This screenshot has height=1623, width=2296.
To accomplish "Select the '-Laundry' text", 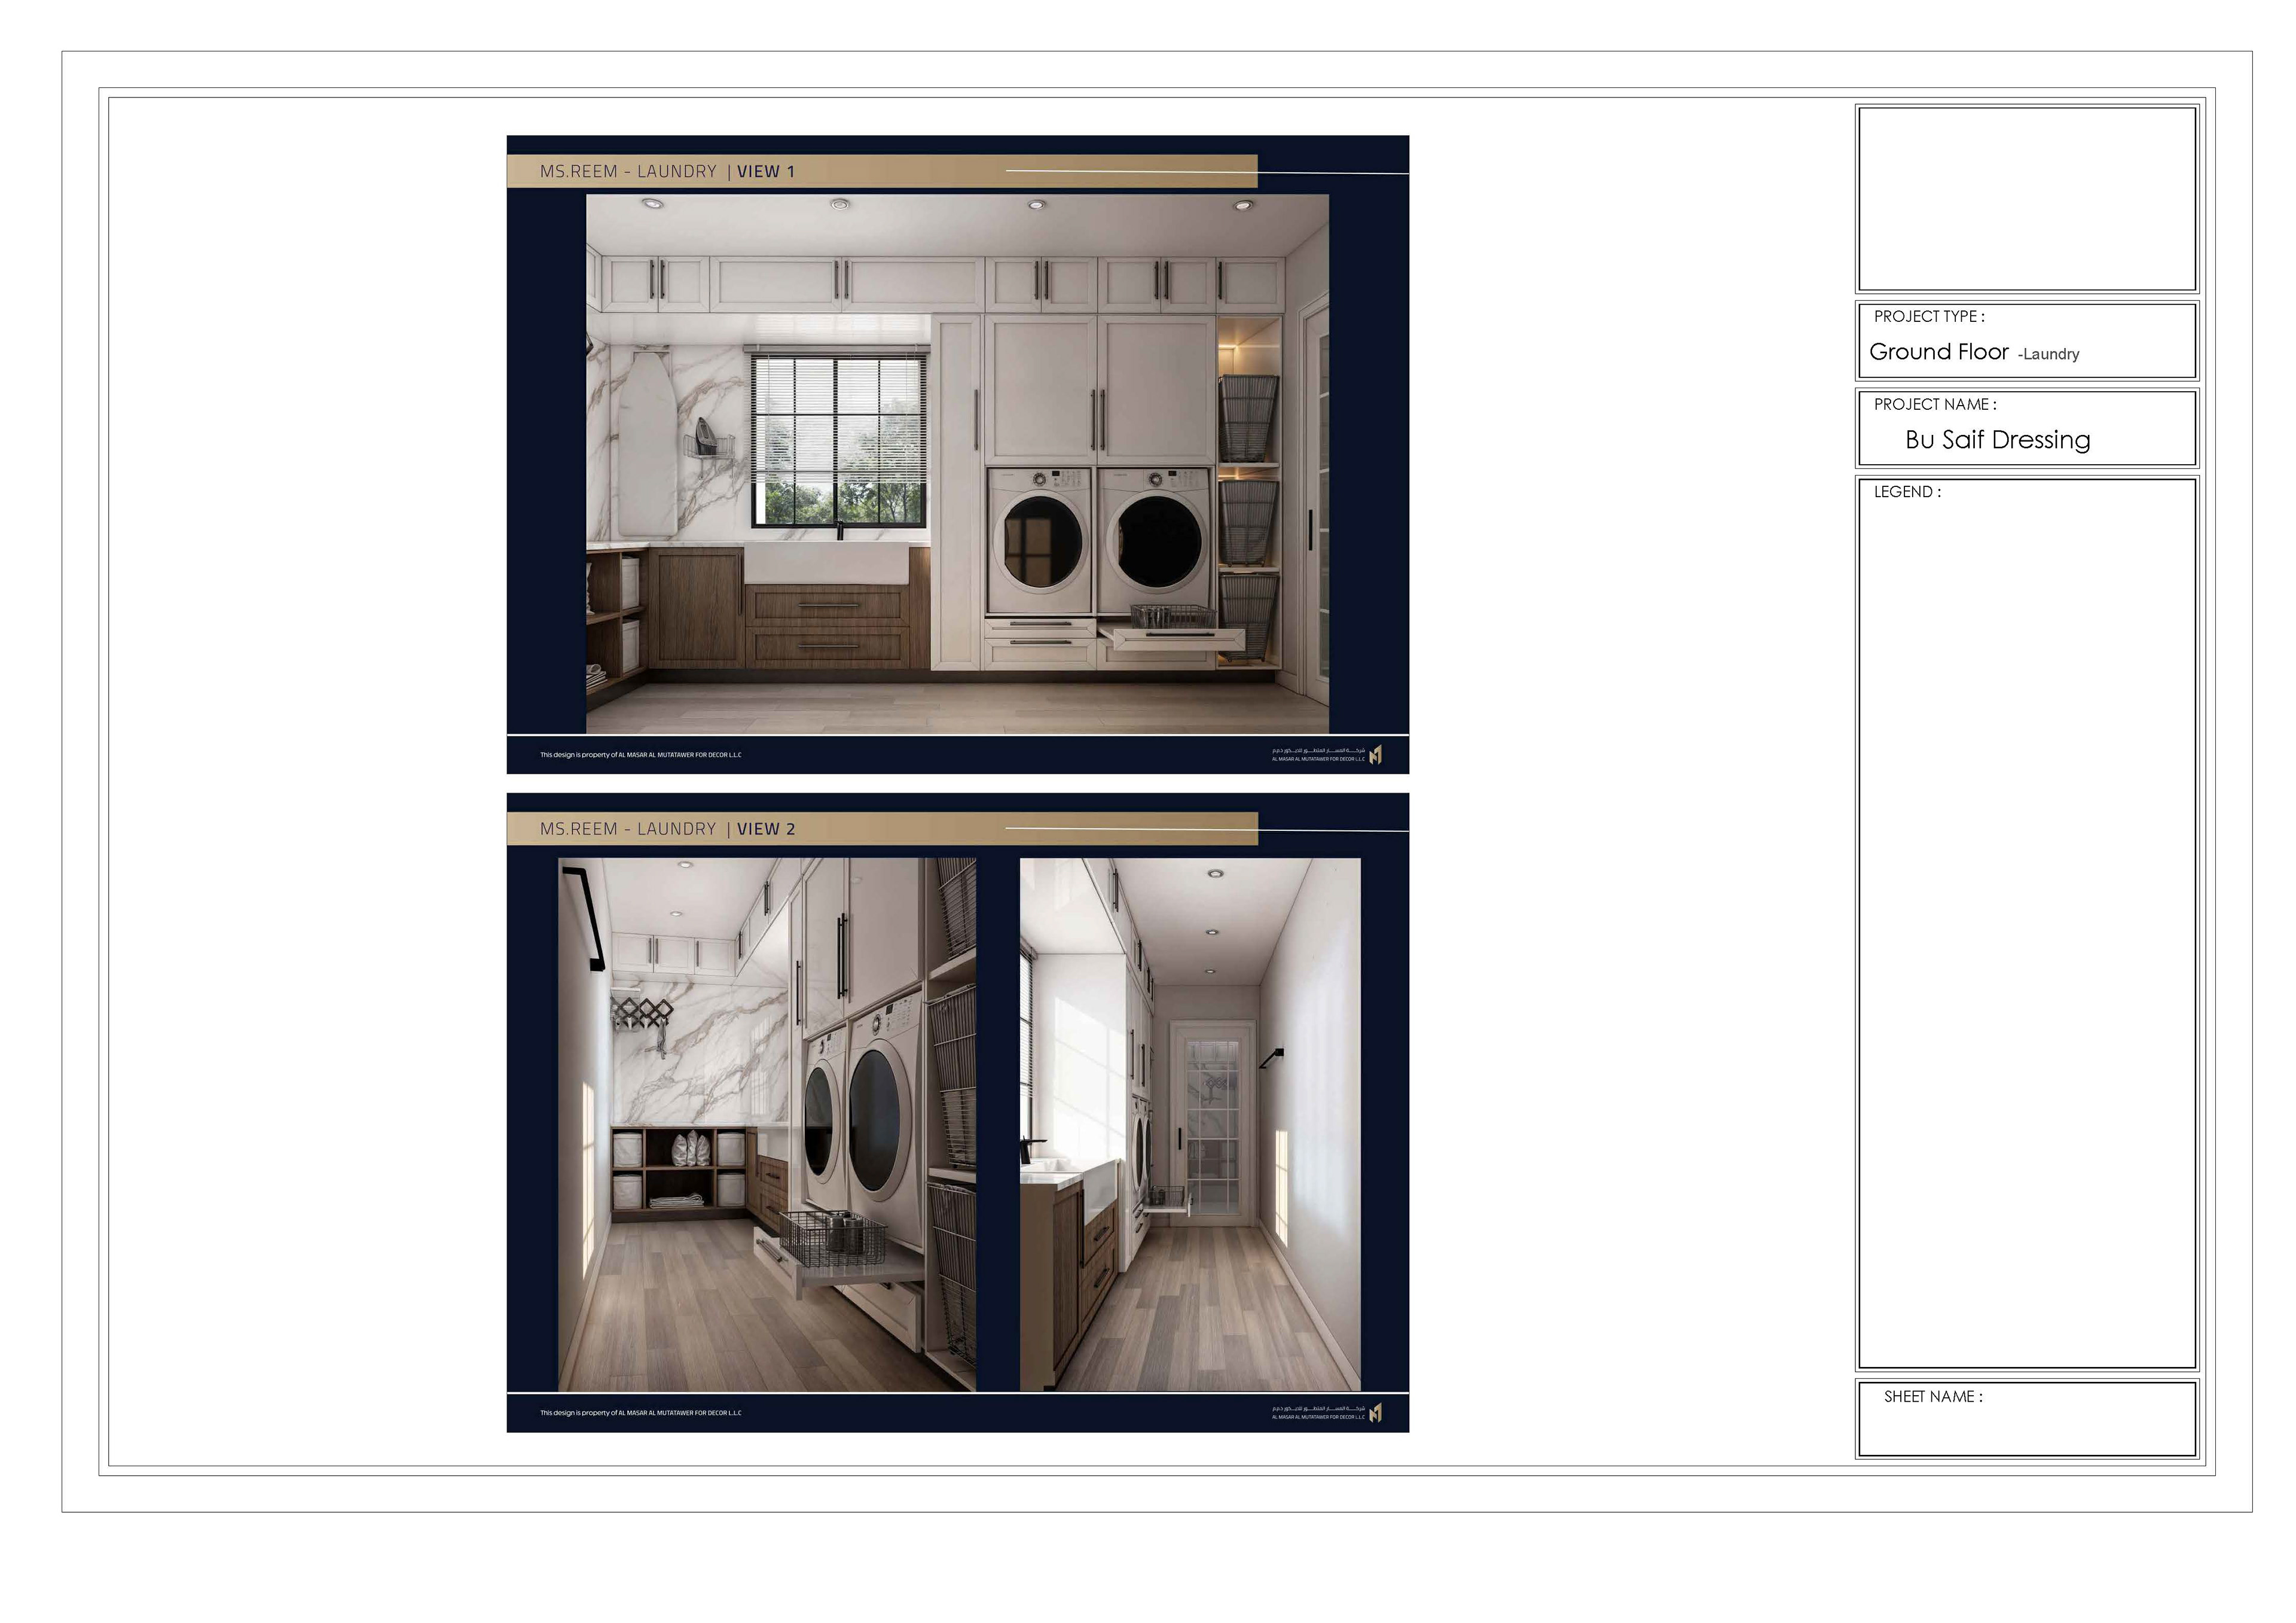I will tap(2048, 354).
